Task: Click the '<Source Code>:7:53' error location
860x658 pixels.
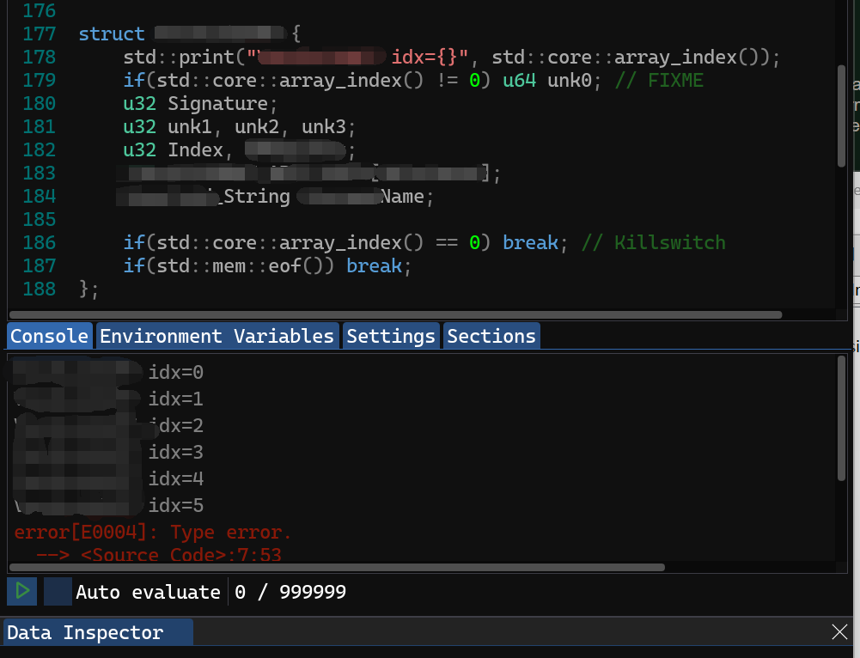Action: coord(181,555)
